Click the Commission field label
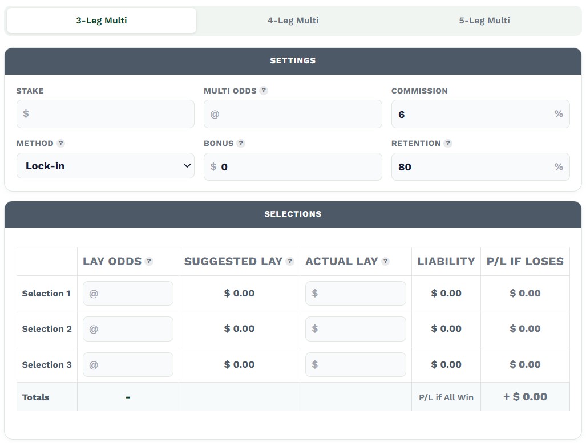This screenshot has width=586, height=443. (x=419, y=91)
